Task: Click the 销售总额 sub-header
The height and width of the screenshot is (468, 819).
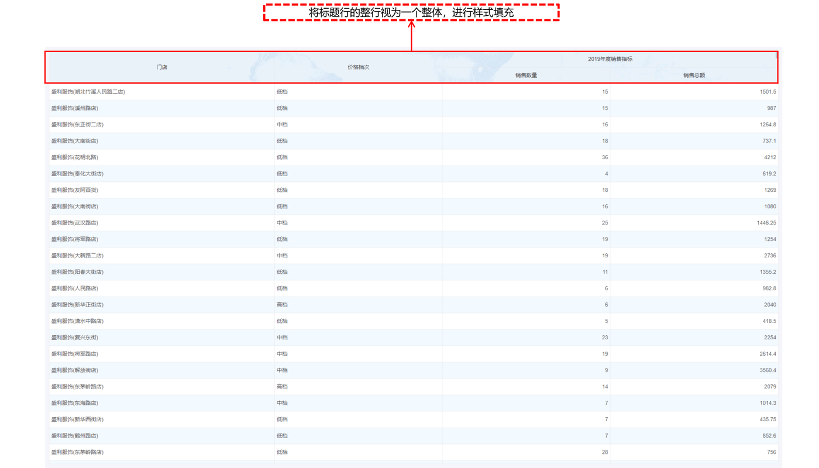Action: [x=694, y=75]
